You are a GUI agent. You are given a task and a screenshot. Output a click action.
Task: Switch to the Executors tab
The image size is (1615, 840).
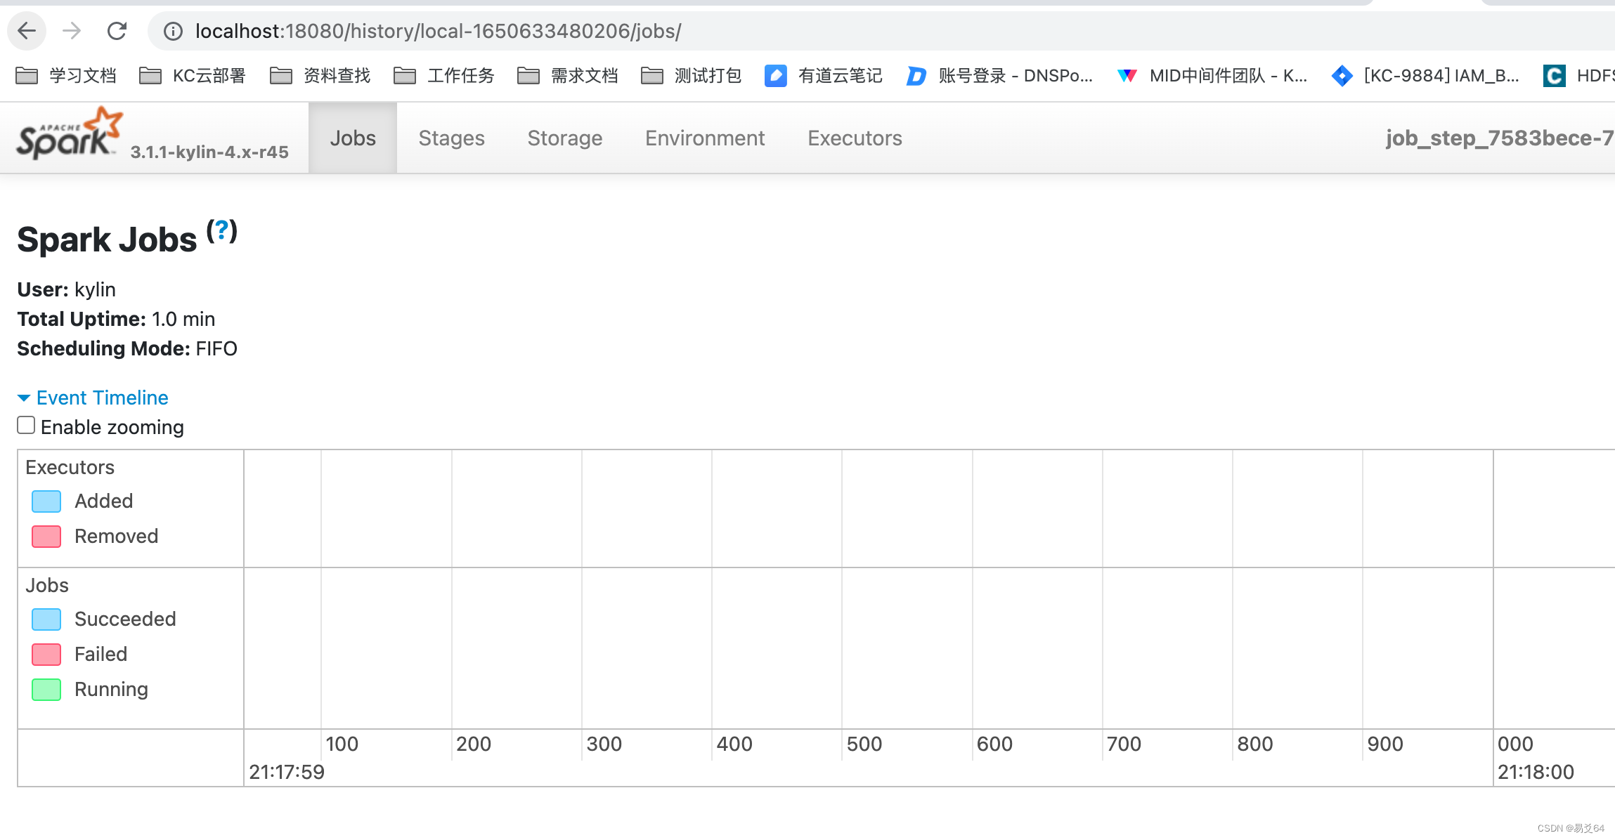[x=855, y=138]
